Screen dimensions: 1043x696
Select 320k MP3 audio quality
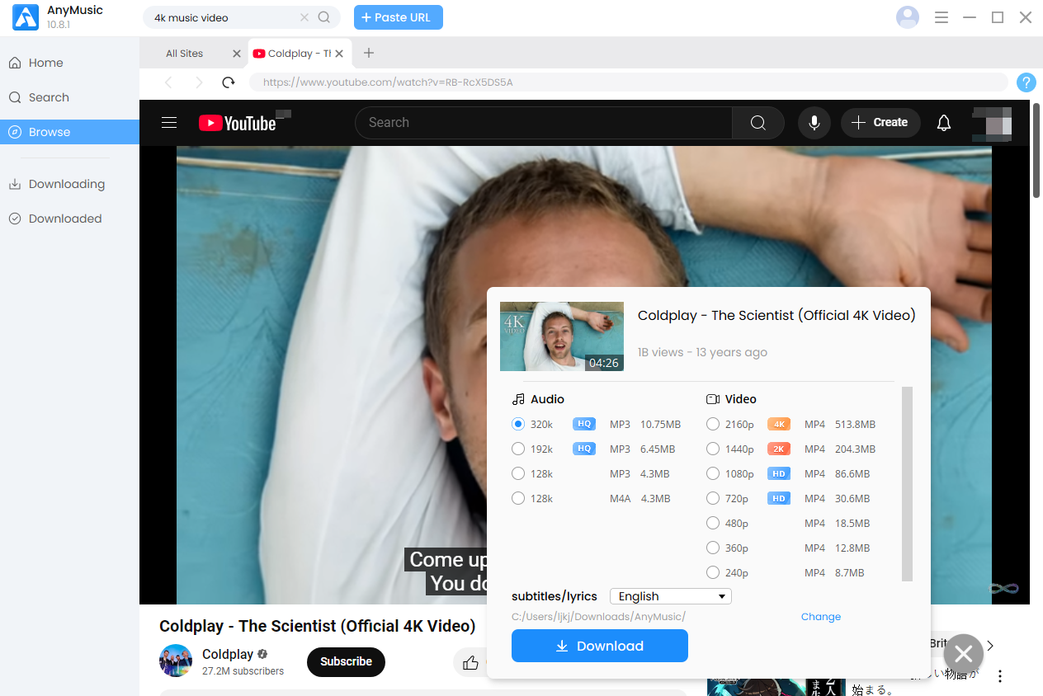pyautogui.click(x=518, y=425)
